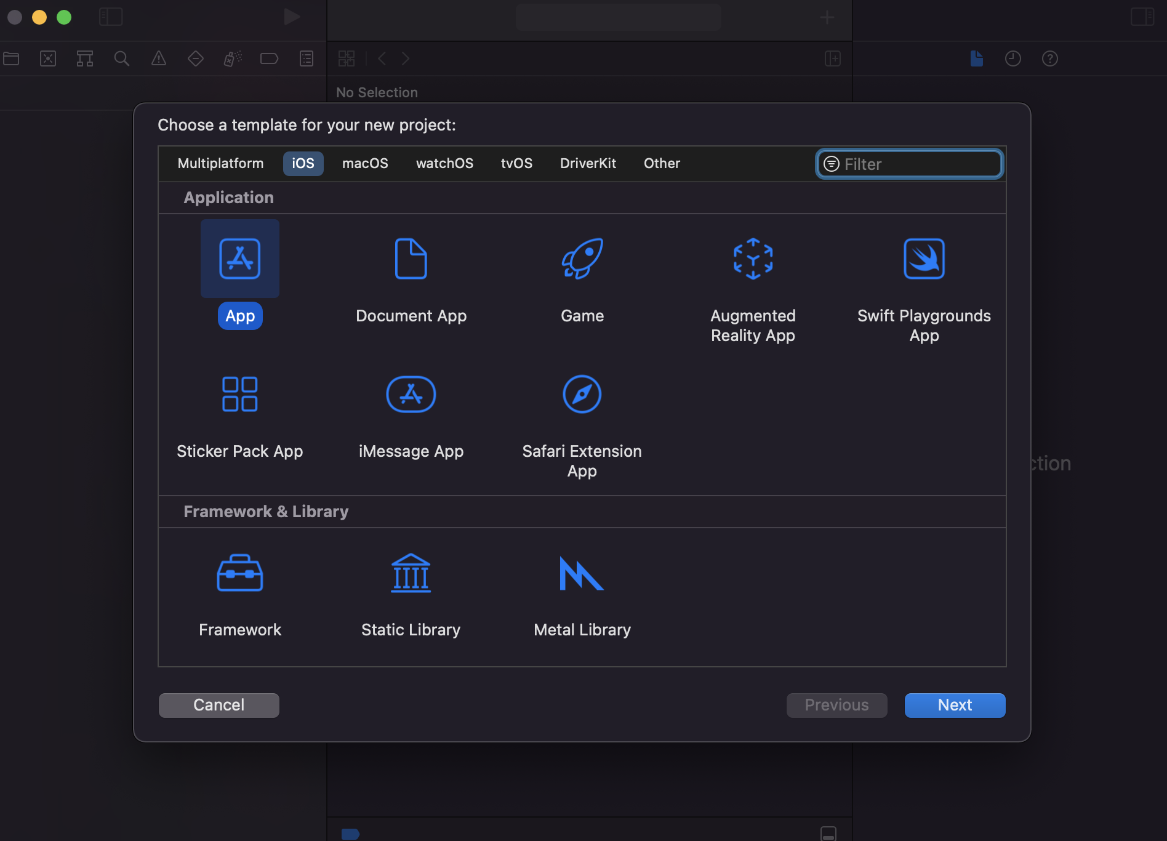Image resolution: width=1167 pixels, height=841 pixels.
Task: Add an editor pane on the right
Action: (833, 58)
